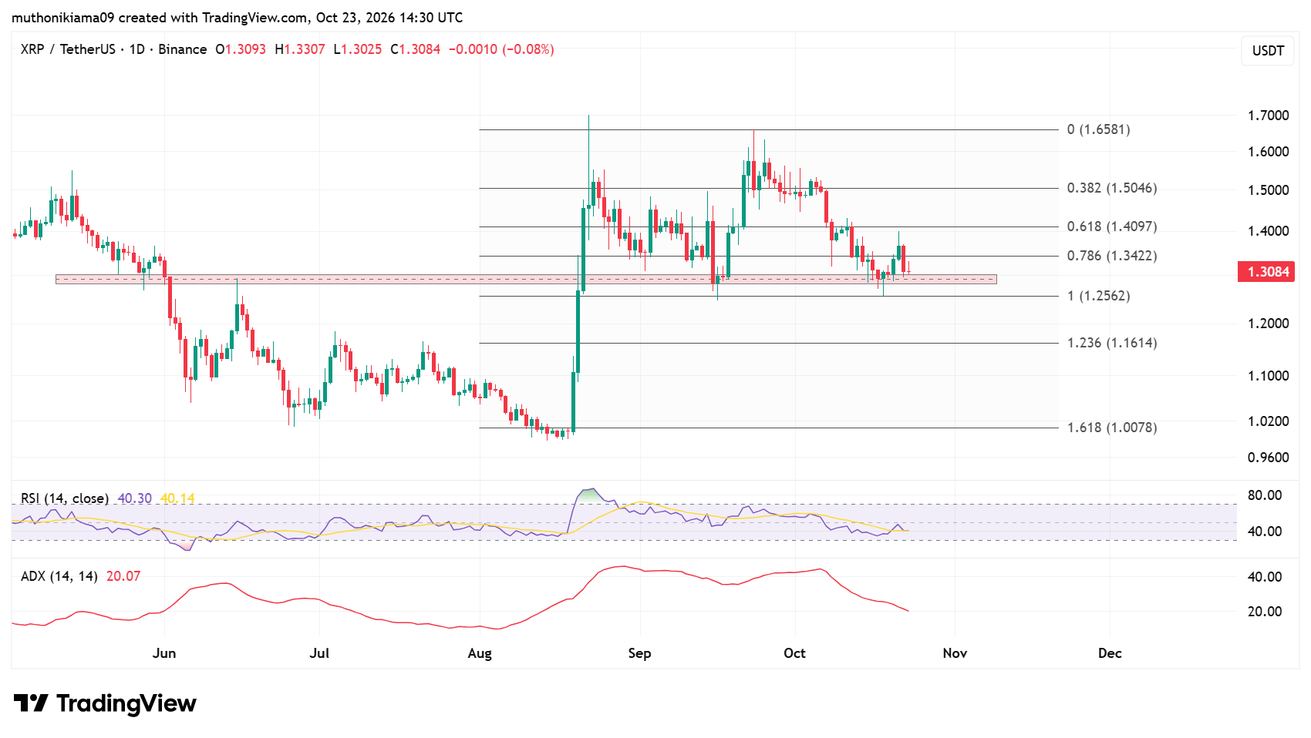Click the current price tag 1.3084
The width and height of the screenshot is (1311, 738).
1266,272
